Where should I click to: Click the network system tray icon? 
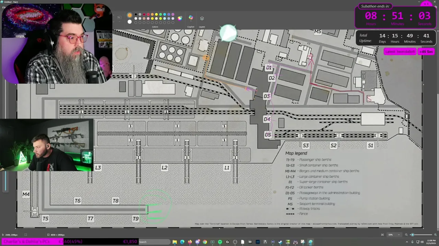[x=418, y=242]
